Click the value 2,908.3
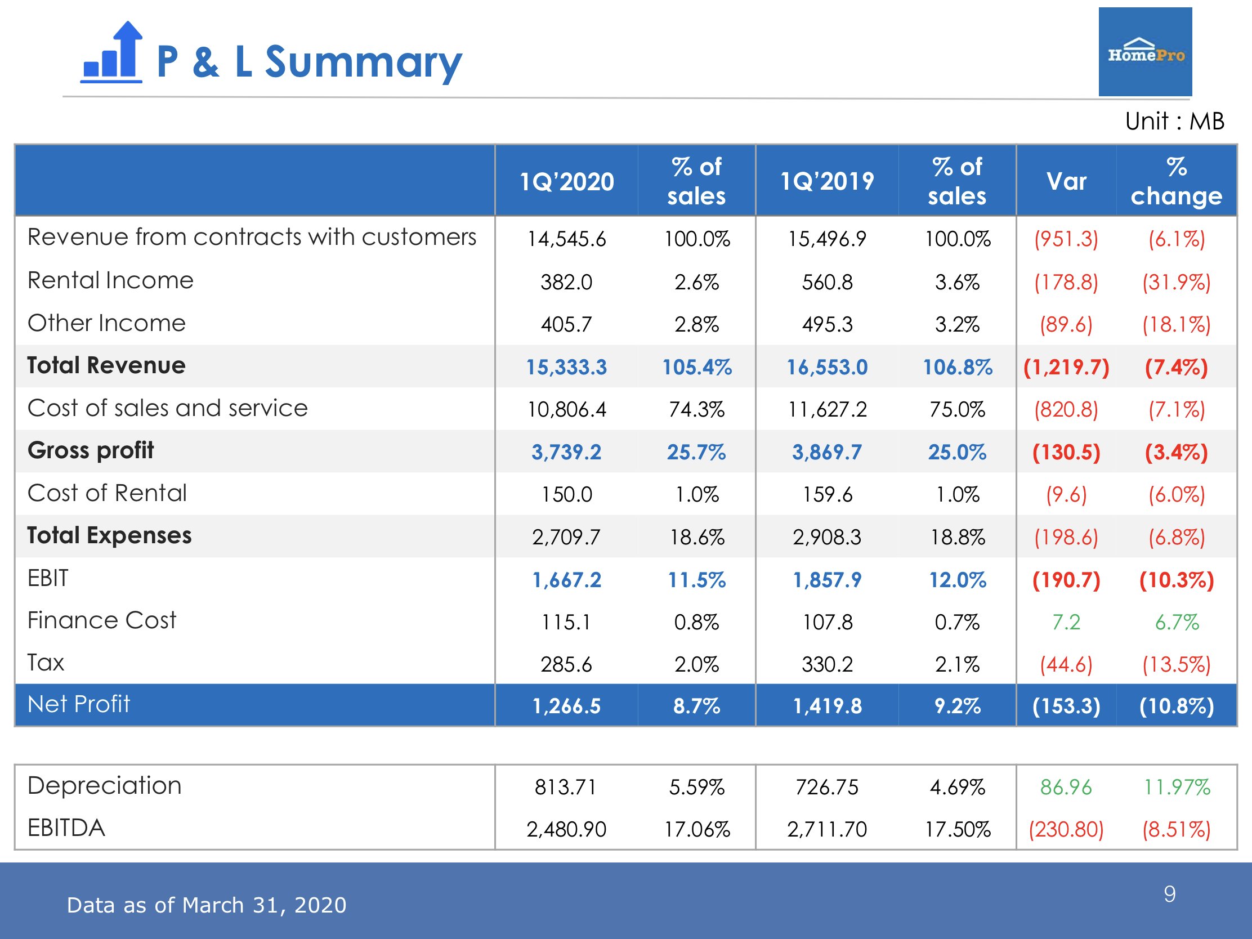The image size is (1252, 939). (x=827, y=537)
